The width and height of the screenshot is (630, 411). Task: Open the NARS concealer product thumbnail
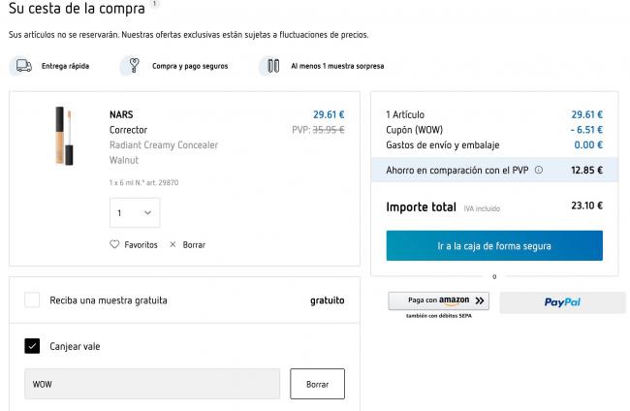[65, 135]
